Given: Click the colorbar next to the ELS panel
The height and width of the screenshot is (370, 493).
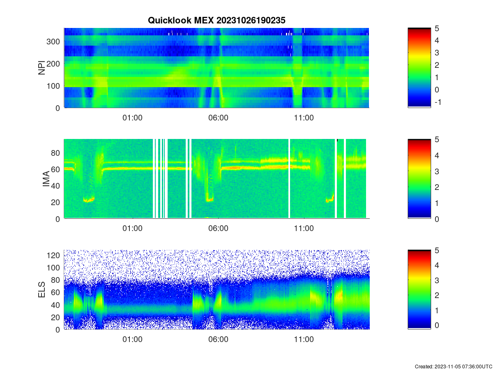Looking at the screenshot, I should 419,289.
